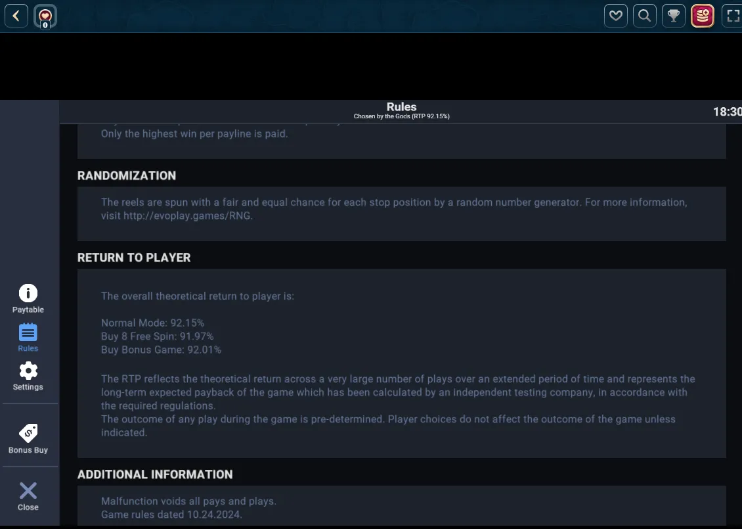The height and width of the screenshot is (529, 742).
Task: Click the Normal Mode 92.15% line
Action: click(152, 323)
